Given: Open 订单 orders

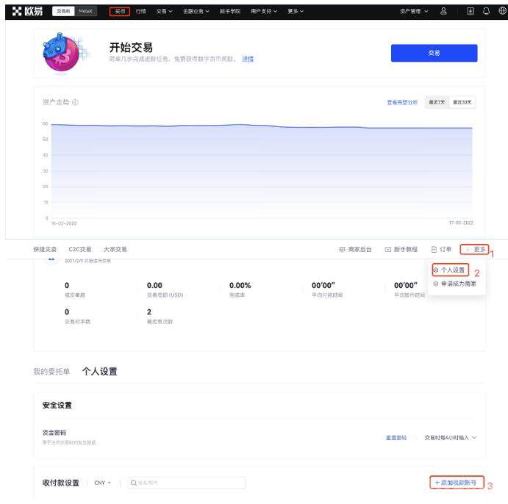Looking at the screenshot, I should (x=441, y=250).
